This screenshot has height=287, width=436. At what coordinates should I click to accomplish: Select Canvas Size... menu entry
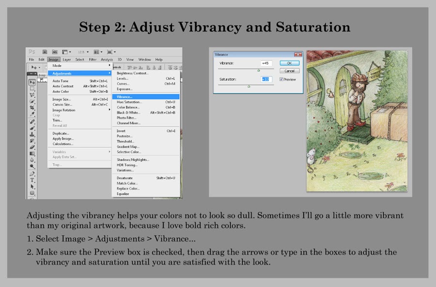[x=79, y=104]
